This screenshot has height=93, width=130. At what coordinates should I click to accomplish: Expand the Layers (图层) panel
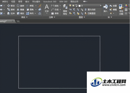[82, 17]
